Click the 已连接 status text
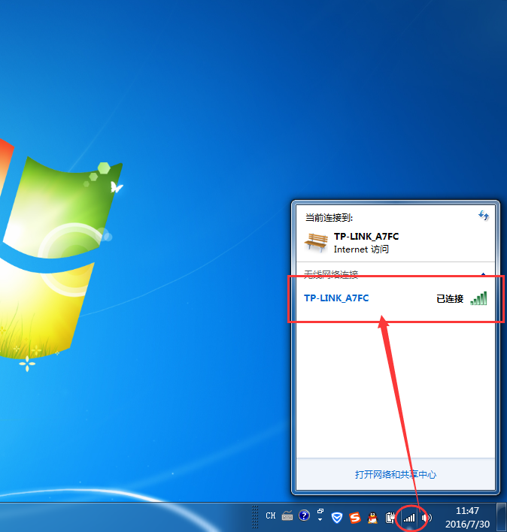This screenshot has width=507, height=532. tap(450, 298)
